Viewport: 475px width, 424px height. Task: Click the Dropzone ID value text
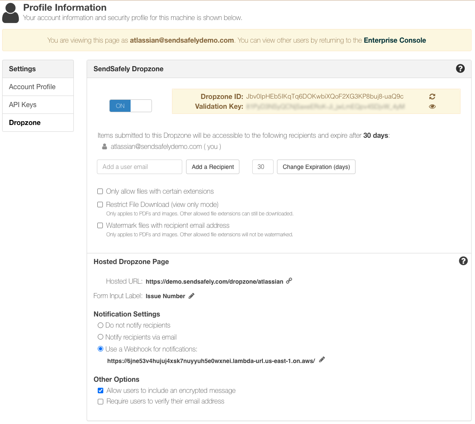(x=324, y=96)
